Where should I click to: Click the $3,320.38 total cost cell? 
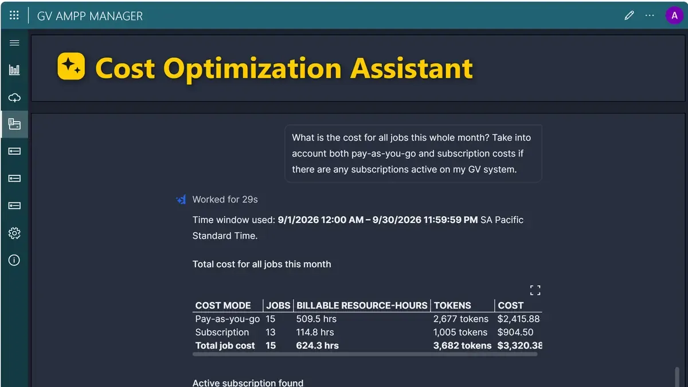pyautogui.click(x=519, y=346)
